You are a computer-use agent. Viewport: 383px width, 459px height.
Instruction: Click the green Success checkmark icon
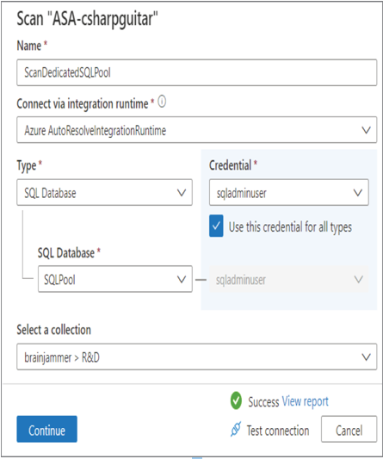click(236, 400)
